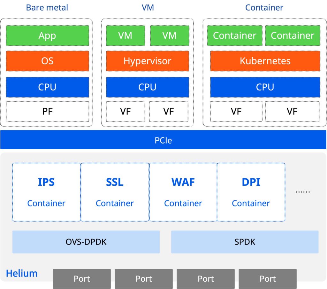Select the left VF box in the Kubernetes column
Image resolution: width=327 pixels, height=289 pixels.
tap(236, 111)
